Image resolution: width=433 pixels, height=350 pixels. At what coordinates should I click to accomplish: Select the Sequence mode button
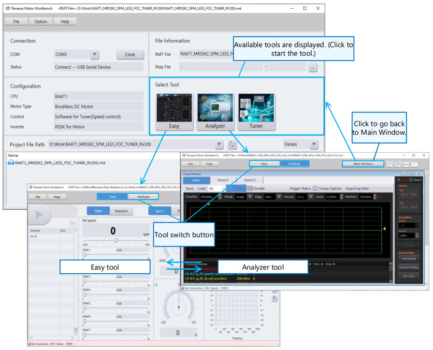pyautogui.click(x=121, y=211)
